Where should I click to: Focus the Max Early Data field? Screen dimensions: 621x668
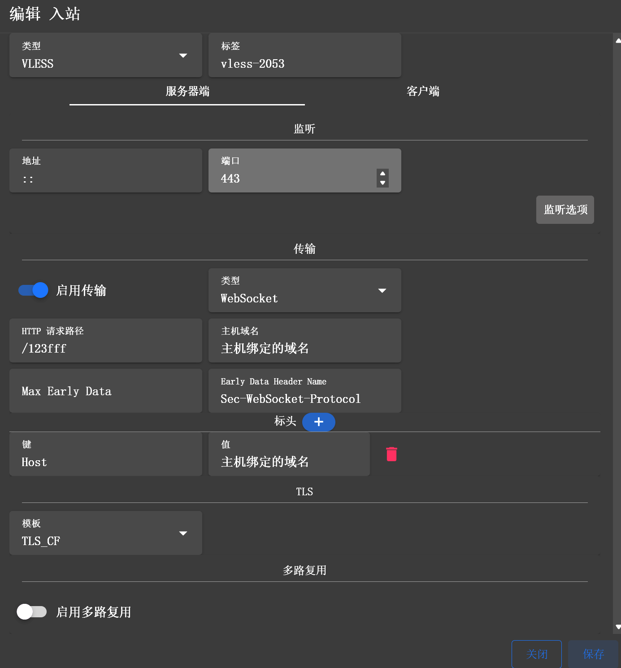click(x=105, y=391)
